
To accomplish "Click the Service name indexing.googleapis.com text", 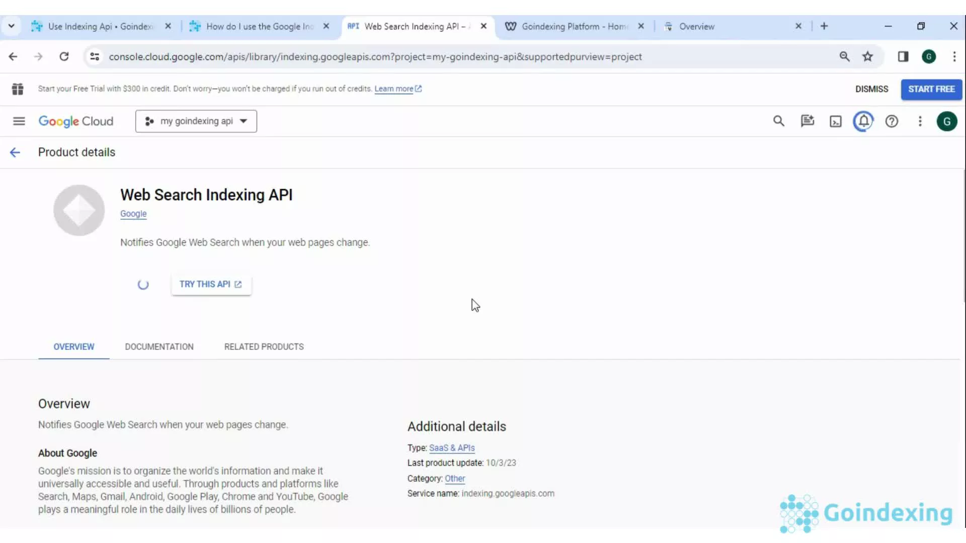I will [480, 494].
